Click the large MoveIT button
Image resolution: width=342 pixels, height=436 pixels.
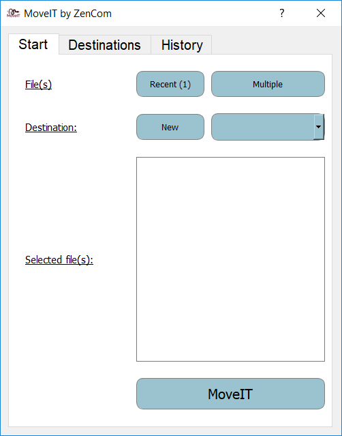click(230, 394)
